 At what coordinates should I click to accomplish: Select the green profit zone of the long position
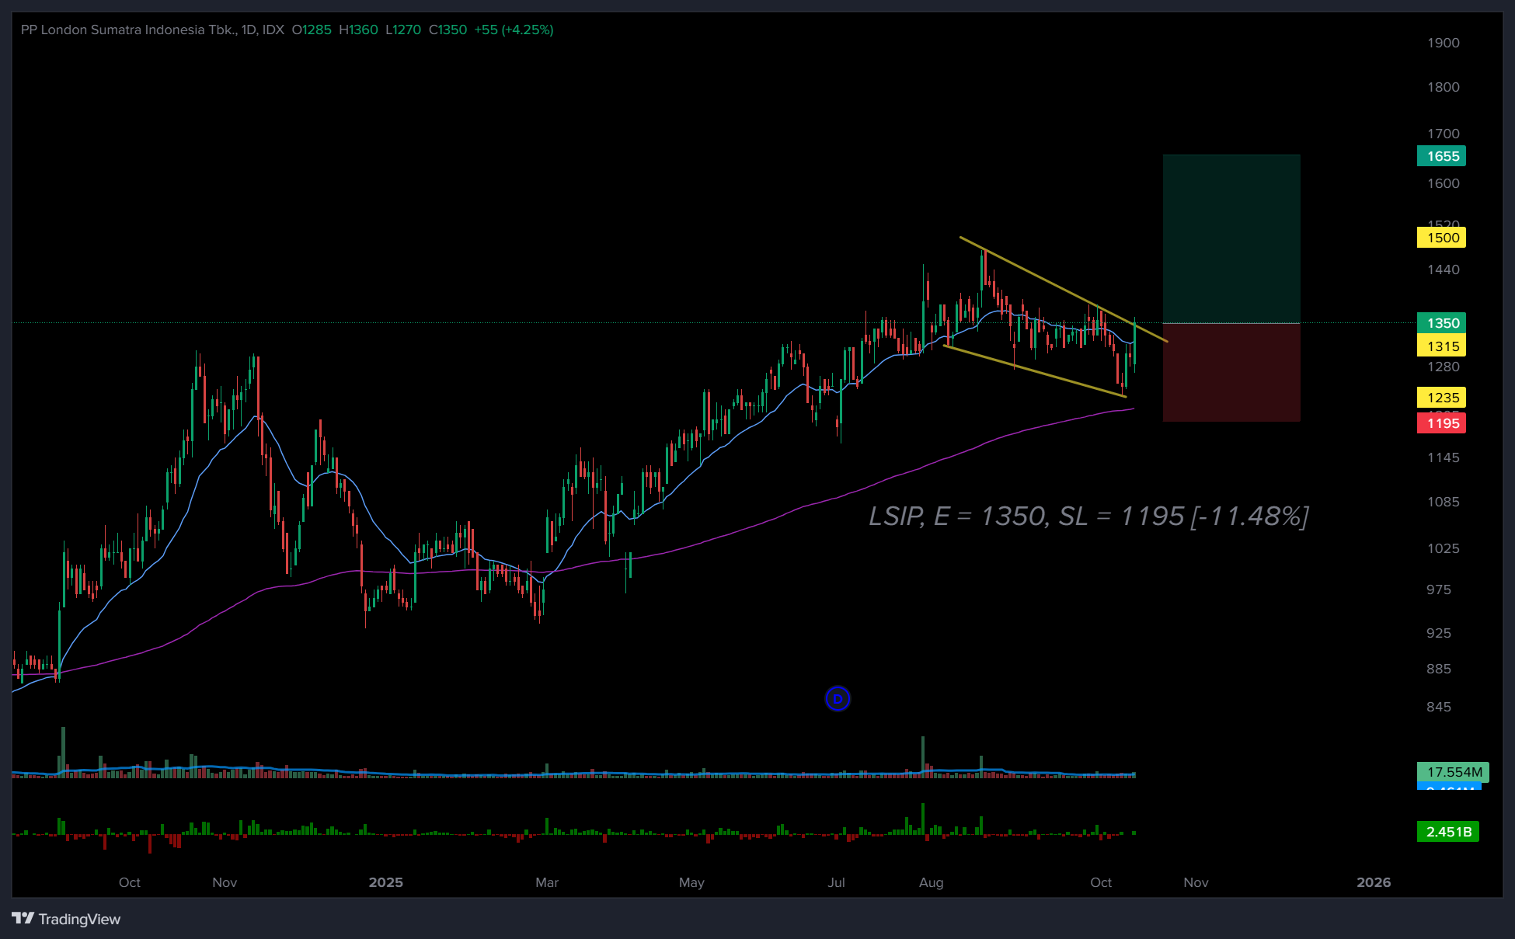1231,238
